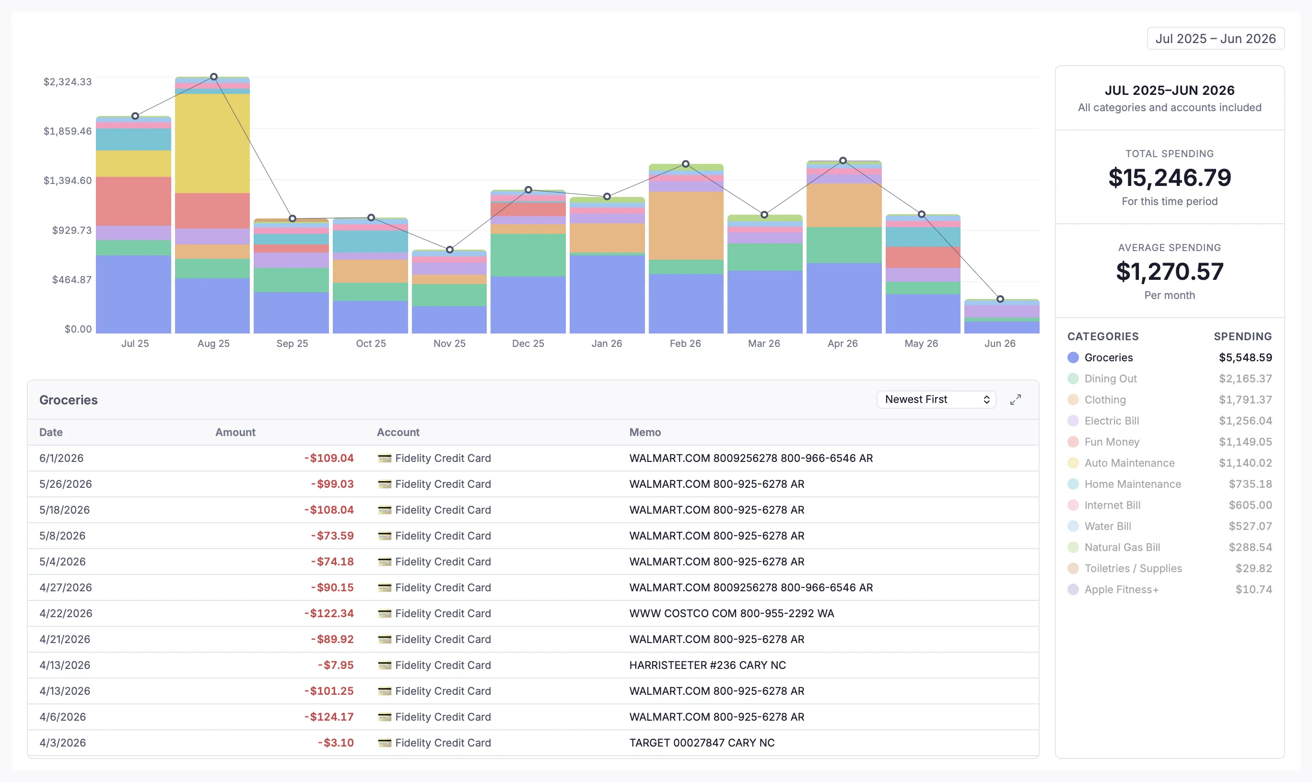
Task: Click credit card icon in 5/18/2026 row
Action: tap(385, 510)
